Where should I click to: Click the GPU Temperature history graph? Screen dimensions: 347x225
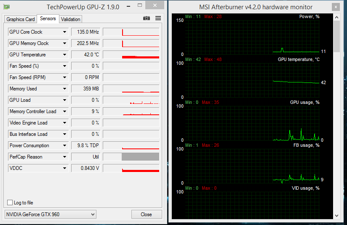pyautogui.click(x=131, y=55)
